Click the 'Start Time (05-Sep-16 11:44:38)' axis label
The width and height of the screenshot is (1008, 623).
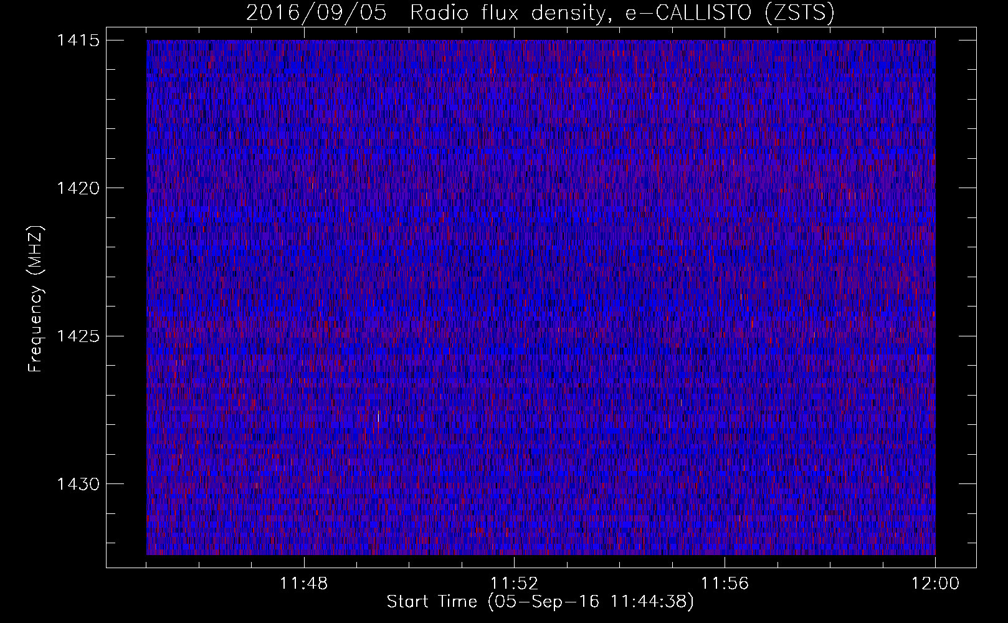[x=540, y=602]
